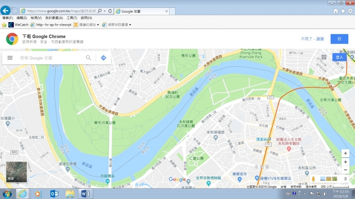Screen dimensions: 355x199
Task: Open the address bar dropdown arrow
Action: [x=105, y=11]
